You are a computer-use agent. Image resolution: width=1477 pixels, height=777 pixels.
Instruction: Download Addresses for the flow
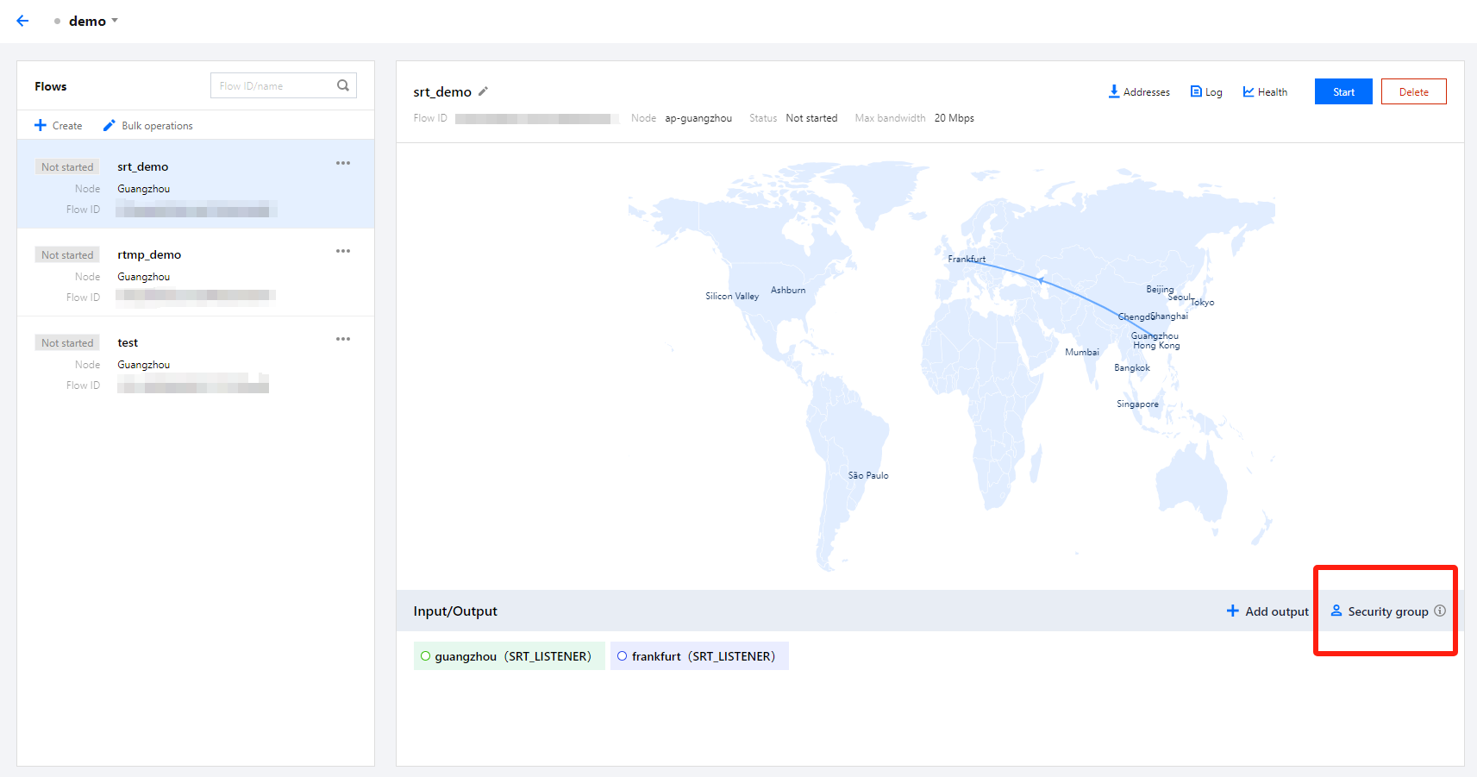click(1139, 92)
